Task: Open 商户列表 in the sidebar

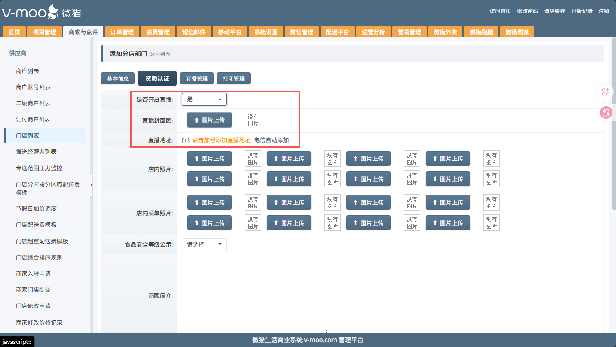Action: click(27, 71)
